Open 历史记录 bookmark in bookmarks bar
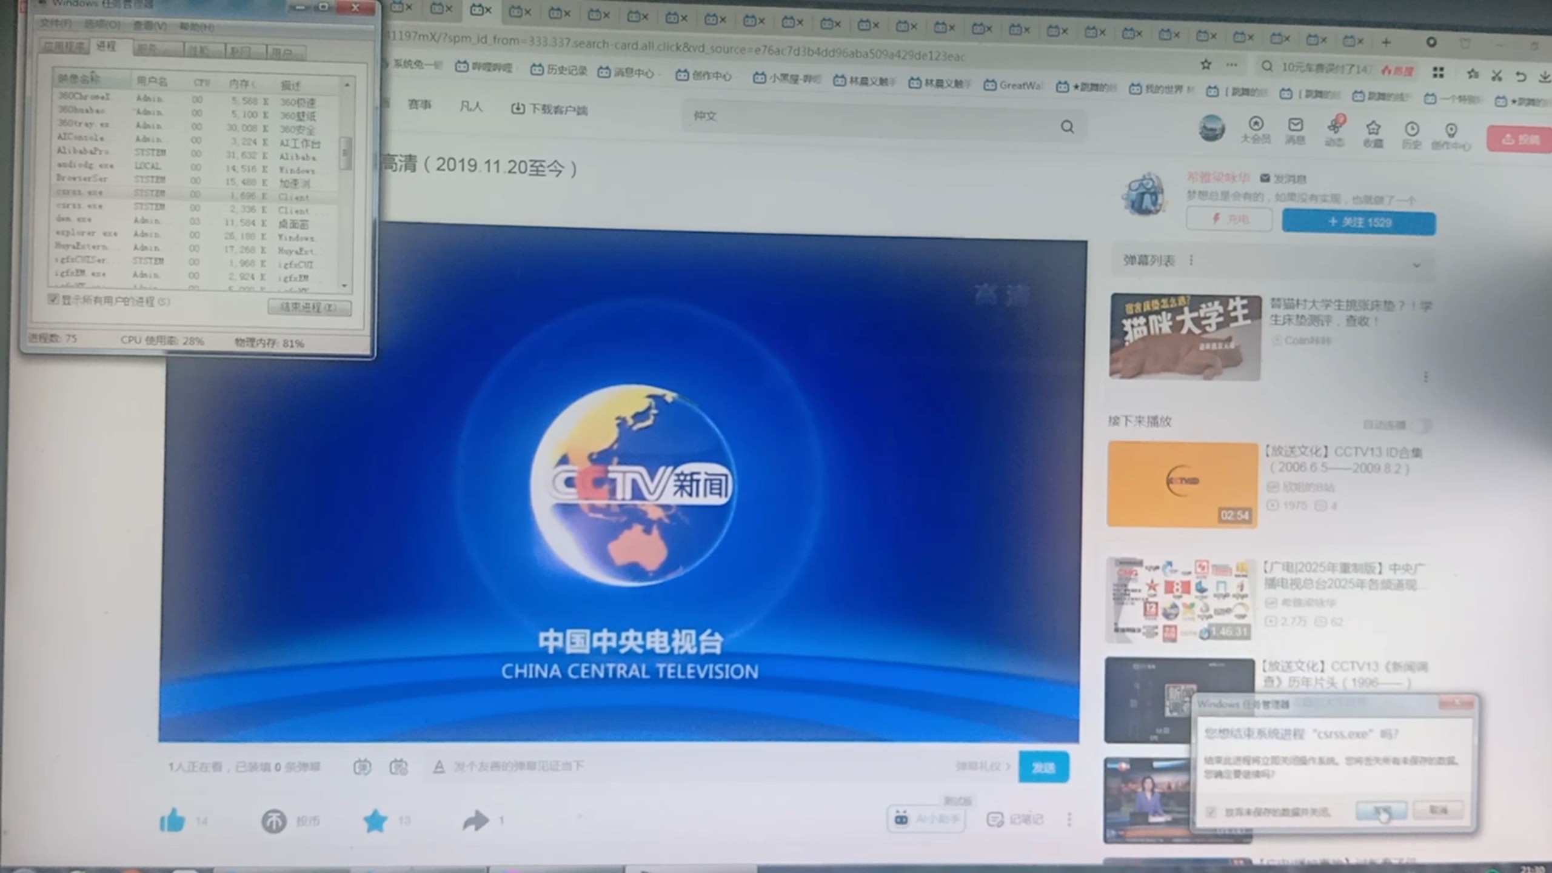1552x873 pixels. 559,70
